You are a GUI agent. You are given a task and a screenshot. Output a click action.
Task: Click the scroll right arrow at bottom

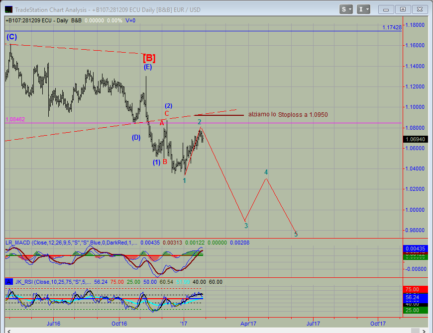click(424, 331)
